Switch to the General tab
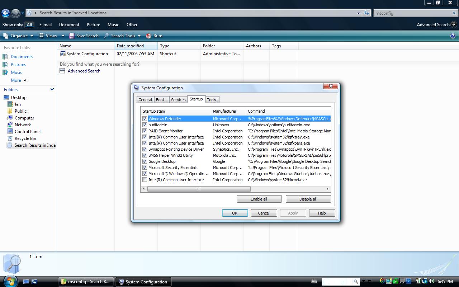Viewport: 459px width, 287px height. coord(145,100)
